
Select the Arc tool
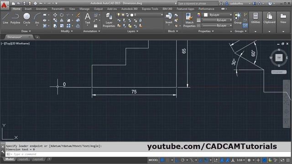37,19
